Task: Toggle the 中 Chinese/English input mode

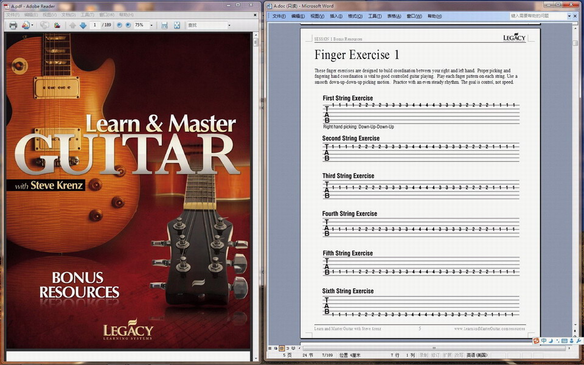Action: tap(544, 341)
